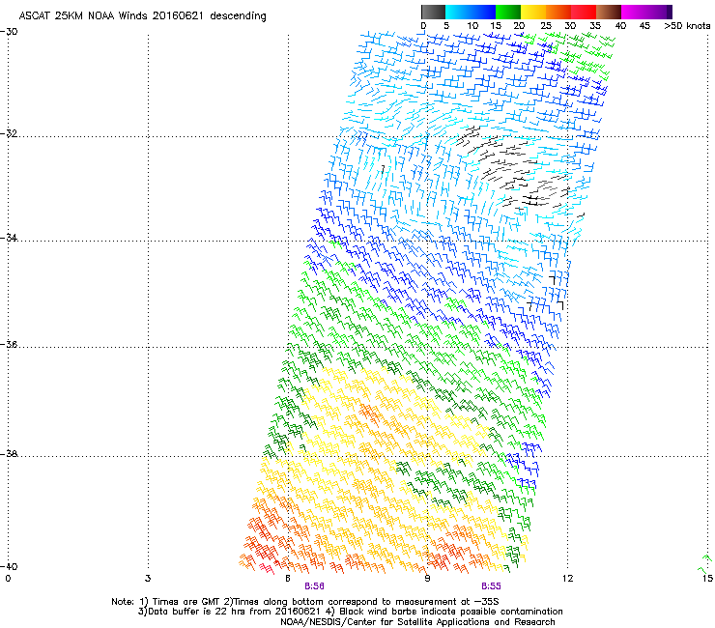This screenshot has height=628, width=715.
Task: Click the -36 latitude axis label
Action: (9, 344)
